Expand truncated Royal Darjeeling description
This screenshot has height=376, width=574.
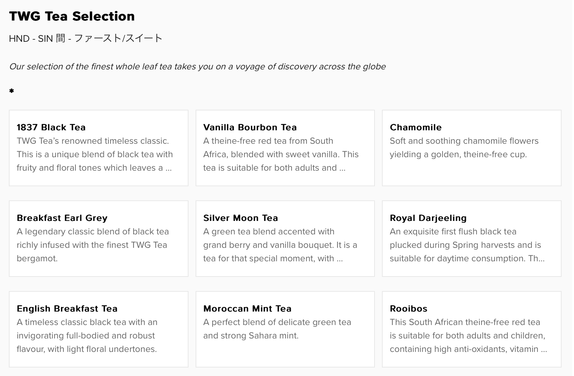click(x=467, y=245)
